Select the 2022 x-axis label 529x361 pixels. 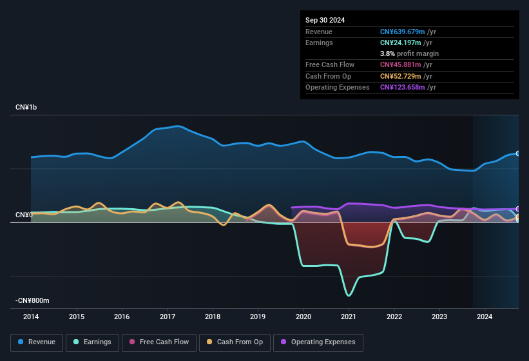click(394, 317)
